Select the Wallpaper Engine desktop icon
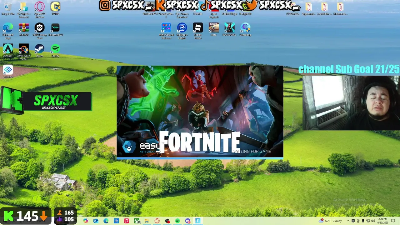 point(182,31)
